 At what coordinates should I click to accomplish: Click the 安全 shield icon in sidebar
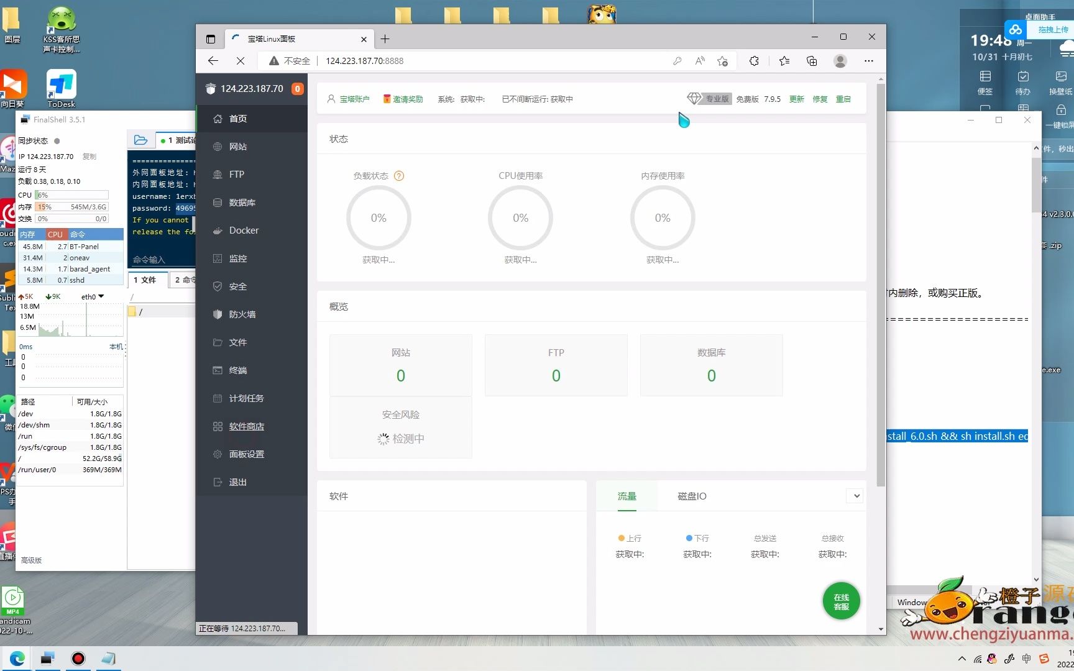coord(218,286)
